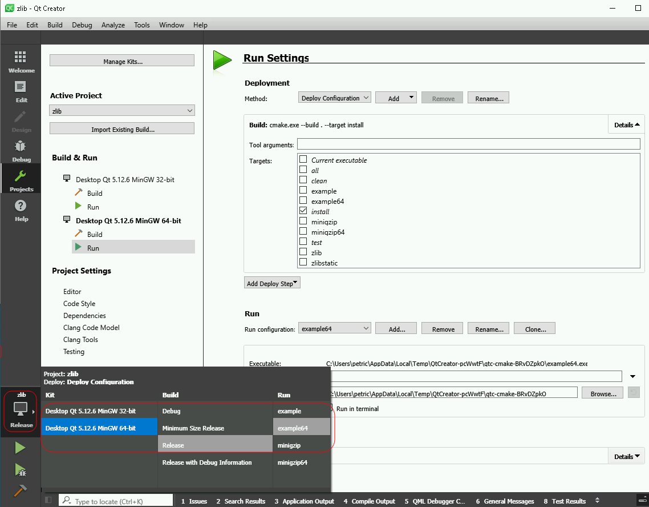This screenshot has height=507, width=649.
Task: Open the Add Deploy Step dropdown
Action: [272, 283]
